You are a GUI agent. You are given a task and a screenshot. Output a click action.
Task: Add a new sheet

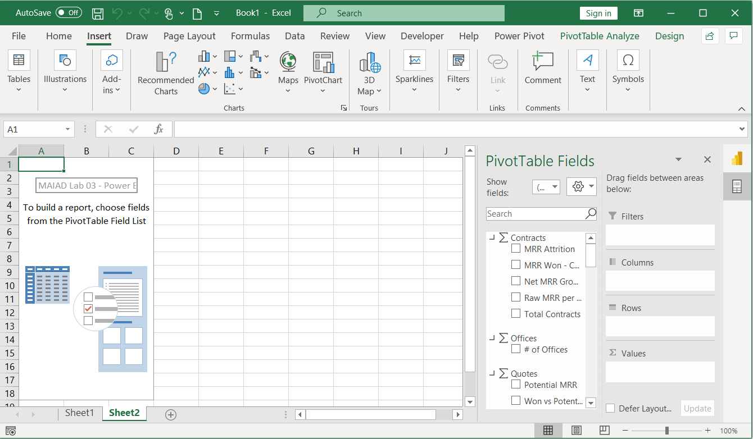[x=171, y=415]
